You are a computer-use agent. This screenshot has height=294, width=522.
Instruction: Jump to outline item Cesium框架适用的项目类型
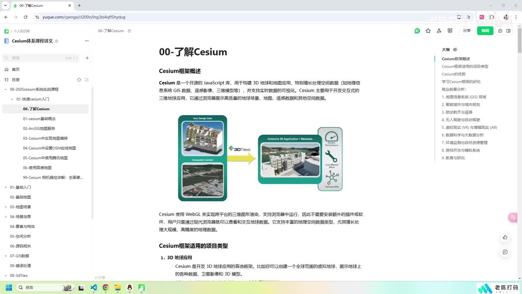[465, 67]
